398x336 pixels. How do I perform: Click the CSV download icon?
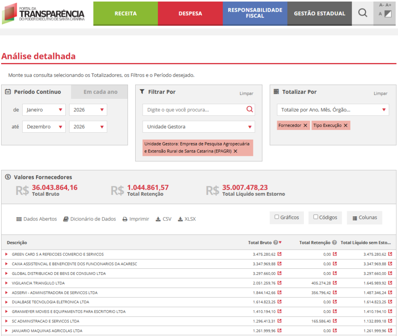158,219
